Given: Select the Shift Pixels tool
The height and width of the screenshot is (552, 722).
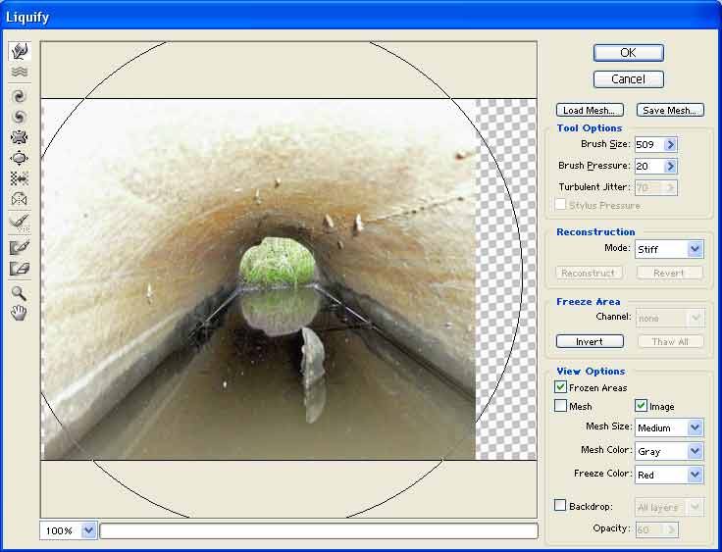Looking at the screenshot, I should tap(19, 178).
